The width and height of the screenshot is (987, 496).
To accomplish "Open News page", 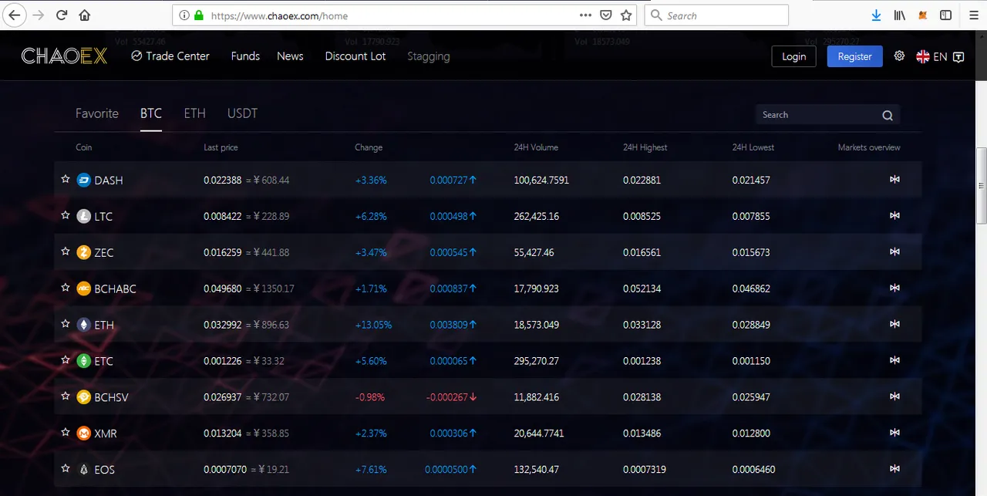I will pyautogui.click(x=290, y=56).
